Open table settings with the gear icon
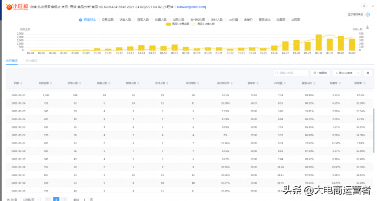This screenshot has width=377, height=201. pos(368,73)
